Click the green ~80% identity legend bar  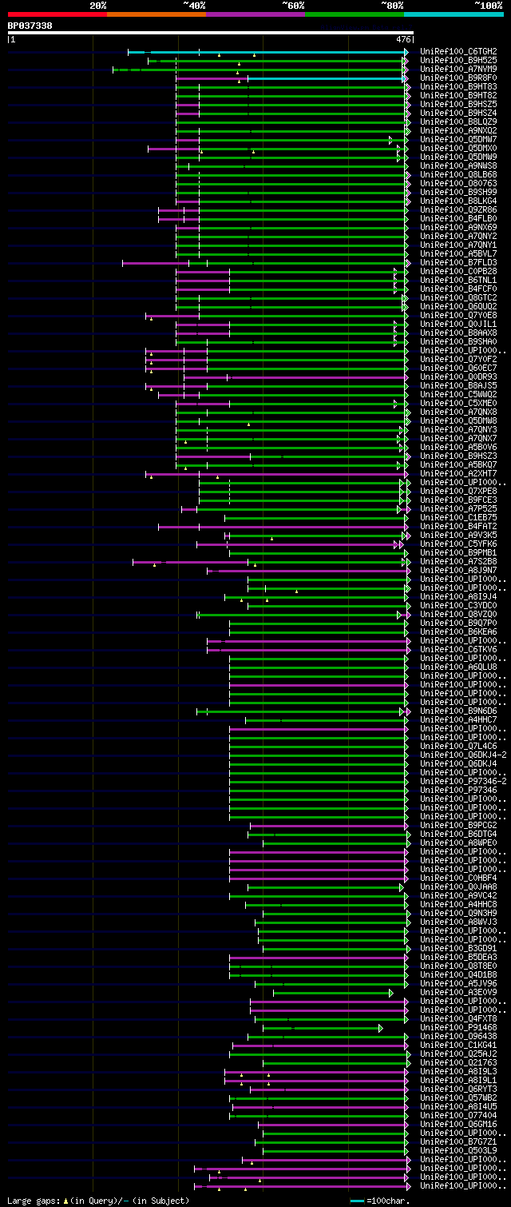[x=354, y=14]
